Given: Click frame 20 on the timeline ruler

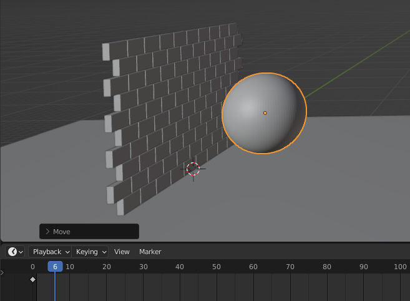Looking at the screenshot, I should pyautogui.click(x=107, y=267).
